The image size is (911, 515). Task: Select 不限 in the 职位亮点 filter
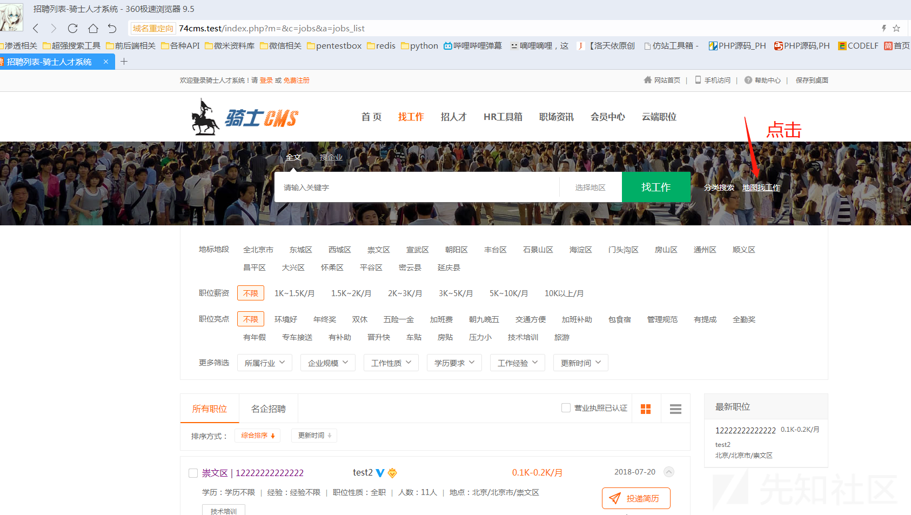[251, 319]
